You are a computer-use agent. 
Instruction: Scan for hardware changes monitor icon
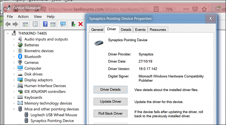(63, 24)
